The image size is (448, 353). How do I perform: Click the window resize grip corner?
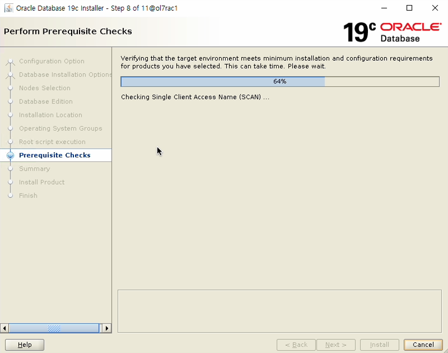point(445,350)
